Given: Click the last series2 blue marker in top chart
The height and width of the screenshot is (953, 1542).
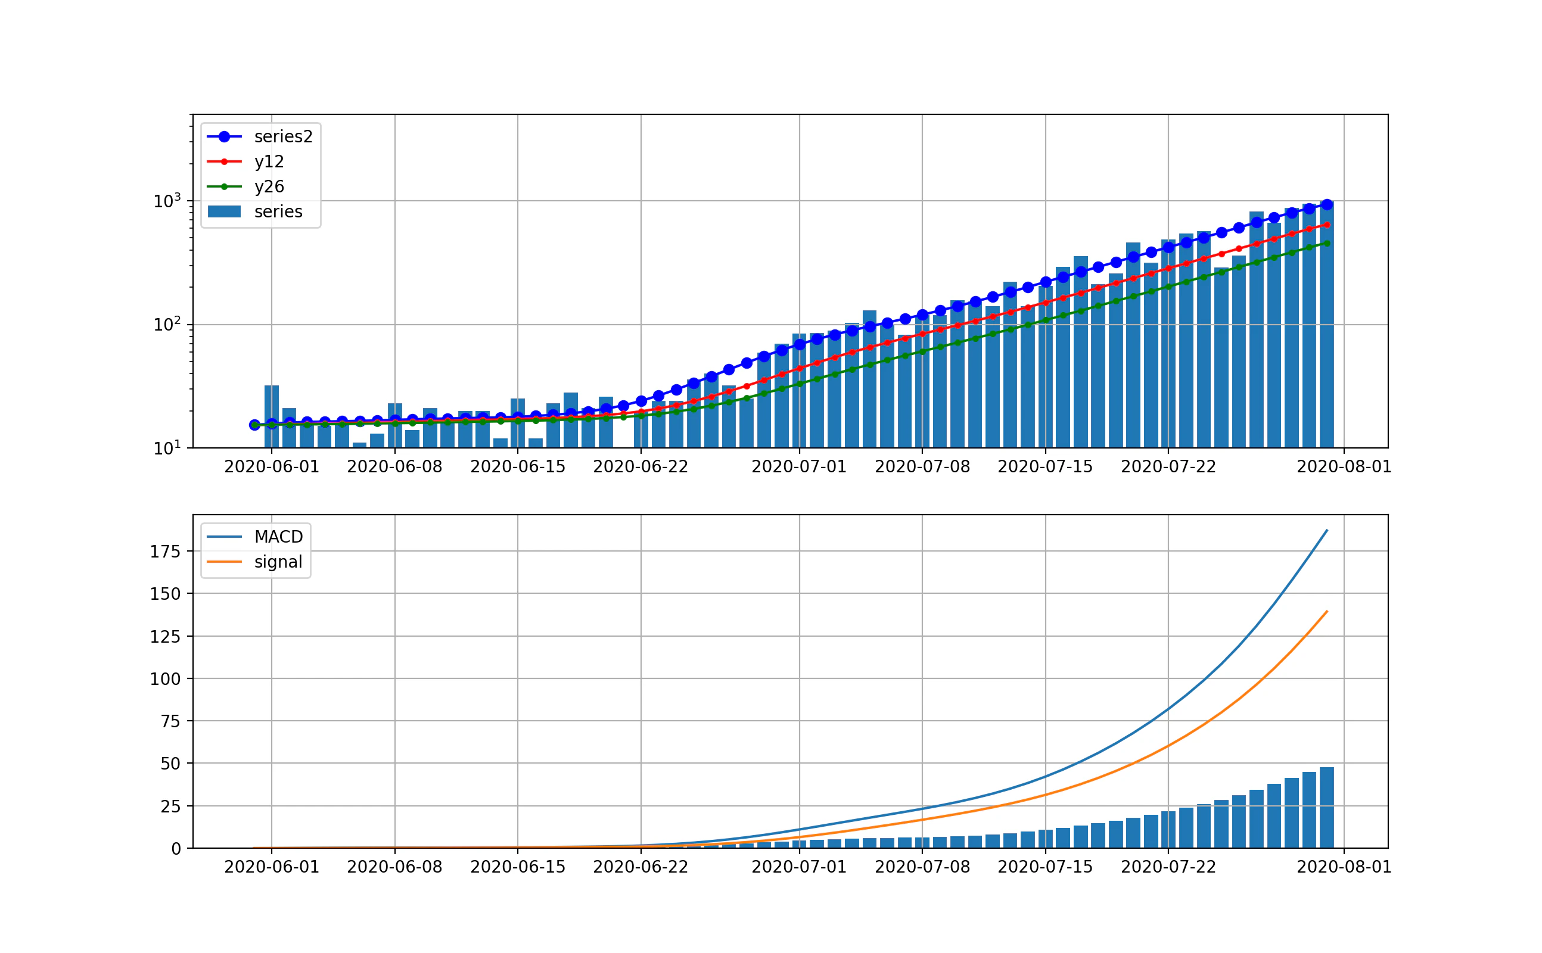Looking at the screenshot, I should point(1326,205).
